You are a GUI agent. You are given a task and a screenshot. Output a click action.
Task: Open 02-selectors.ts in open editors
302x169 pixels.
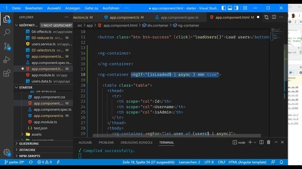click(x=43, y=50)
